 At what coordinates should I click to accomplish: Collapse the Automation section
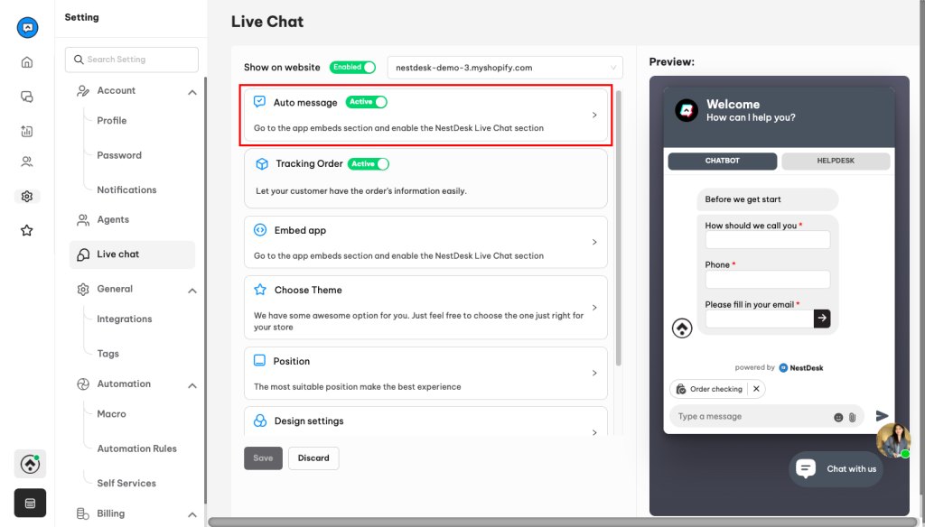click(x=192, y=385)
